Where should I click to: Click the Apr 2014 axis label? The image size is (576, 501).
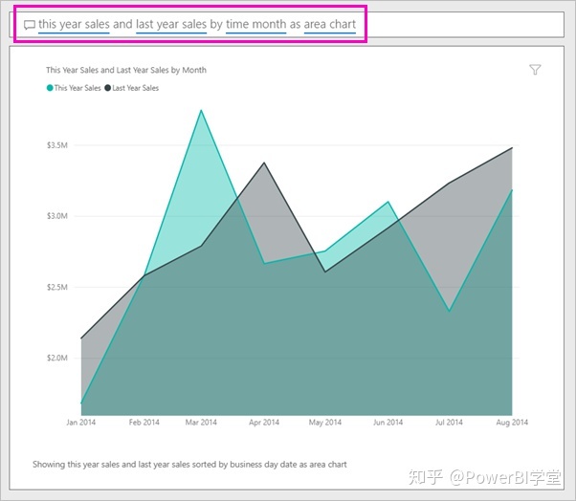coord(264,422)
